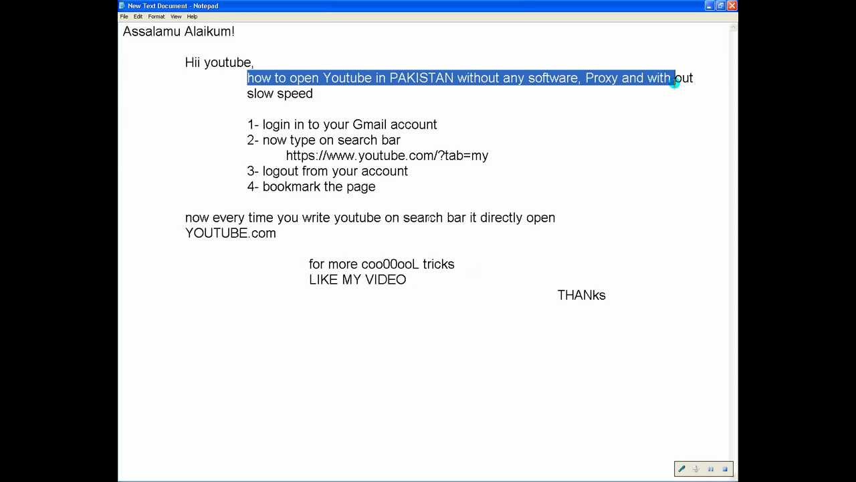Click the text 'LIKE MY VIDEO'
Screen dimensions: 856x482
click(357, 279)
